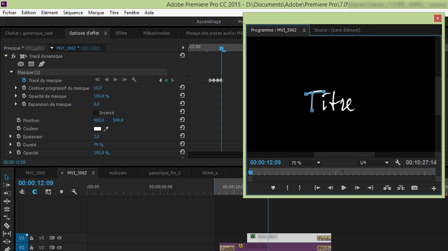The image size is (448, 251).
Task: Click Program monitor playhead on time ruler
Action: click(250, 172)
